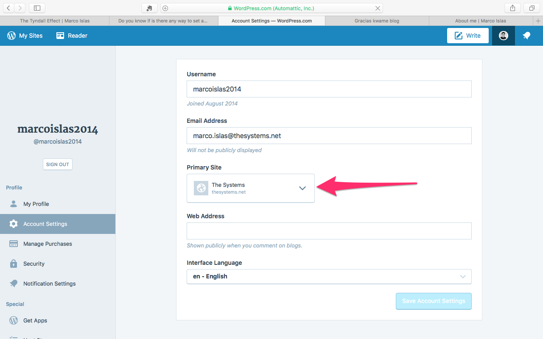This screenshot has height=339, width=543.
Task: Add a new tab with the plus
Action: [538, 21]
